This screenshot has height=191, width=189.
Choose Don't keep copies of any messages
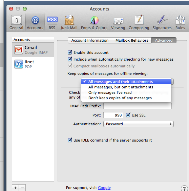click(x=126, y=98)
